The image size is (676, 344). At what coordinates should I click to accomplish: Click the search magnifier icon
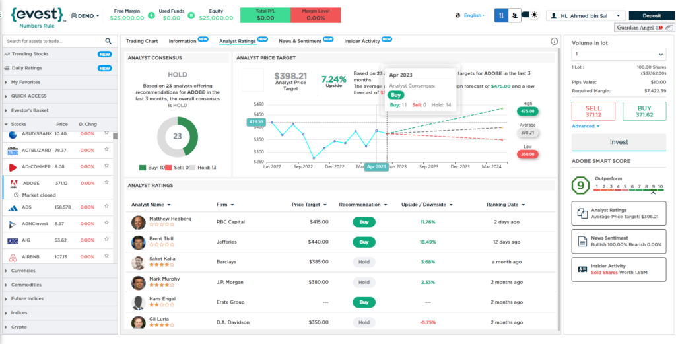[108, 41]
